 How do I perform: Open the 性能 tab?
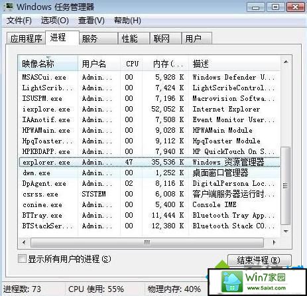click(134, 38)
